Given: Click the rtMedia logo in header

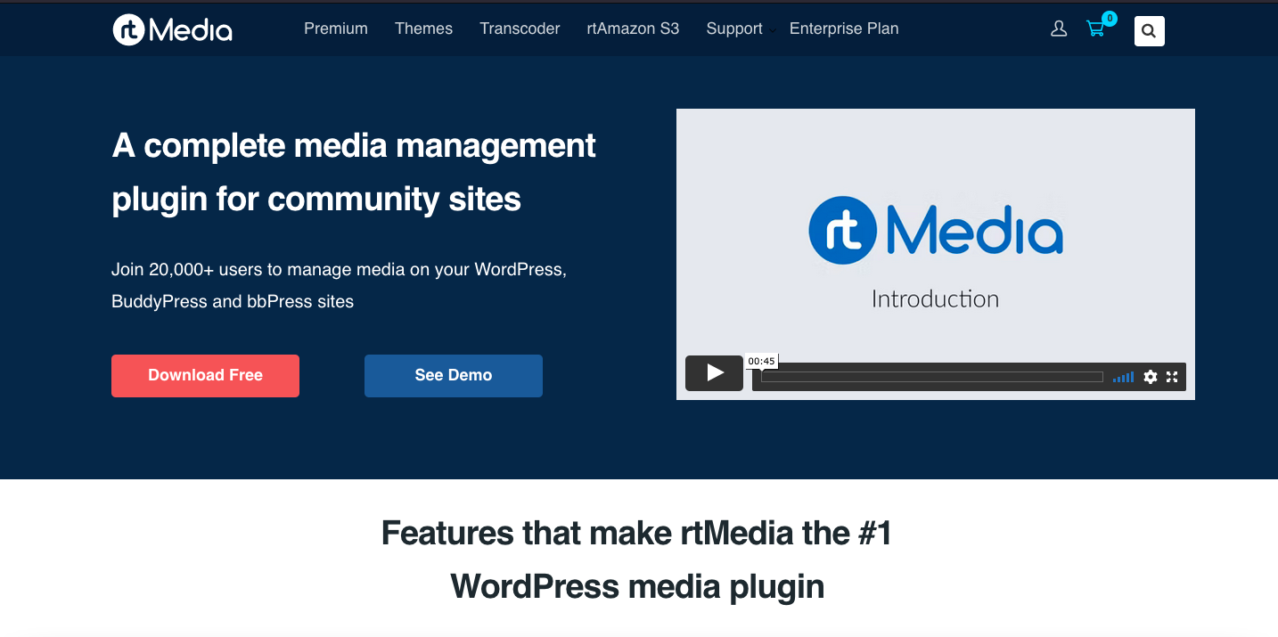Looking at the screenshot, I should 173,29.
